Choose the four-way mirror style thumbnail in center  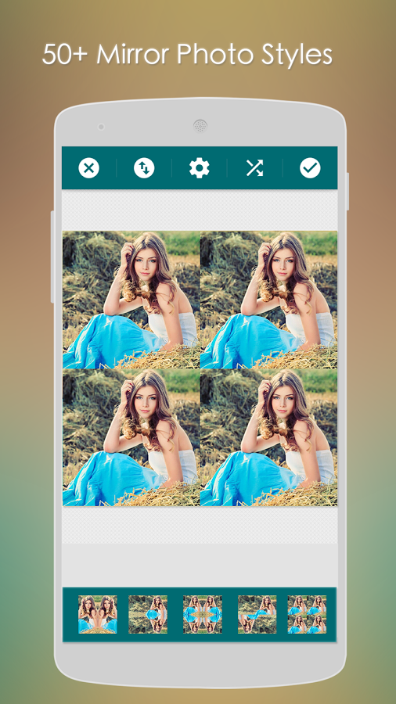click(203, 614)
